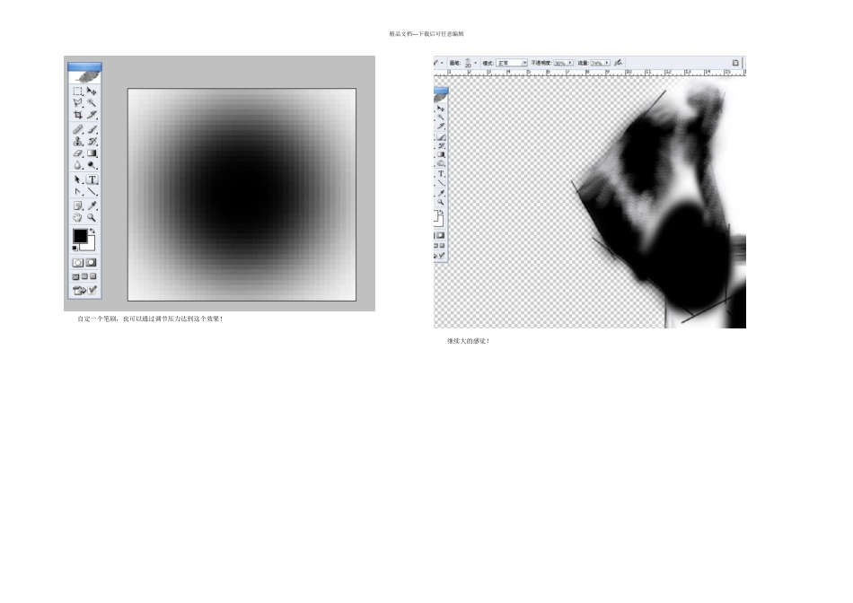The image size is (853, 603).
Task: Select the Type tool in left toolbox
Action: pos(92,179)
